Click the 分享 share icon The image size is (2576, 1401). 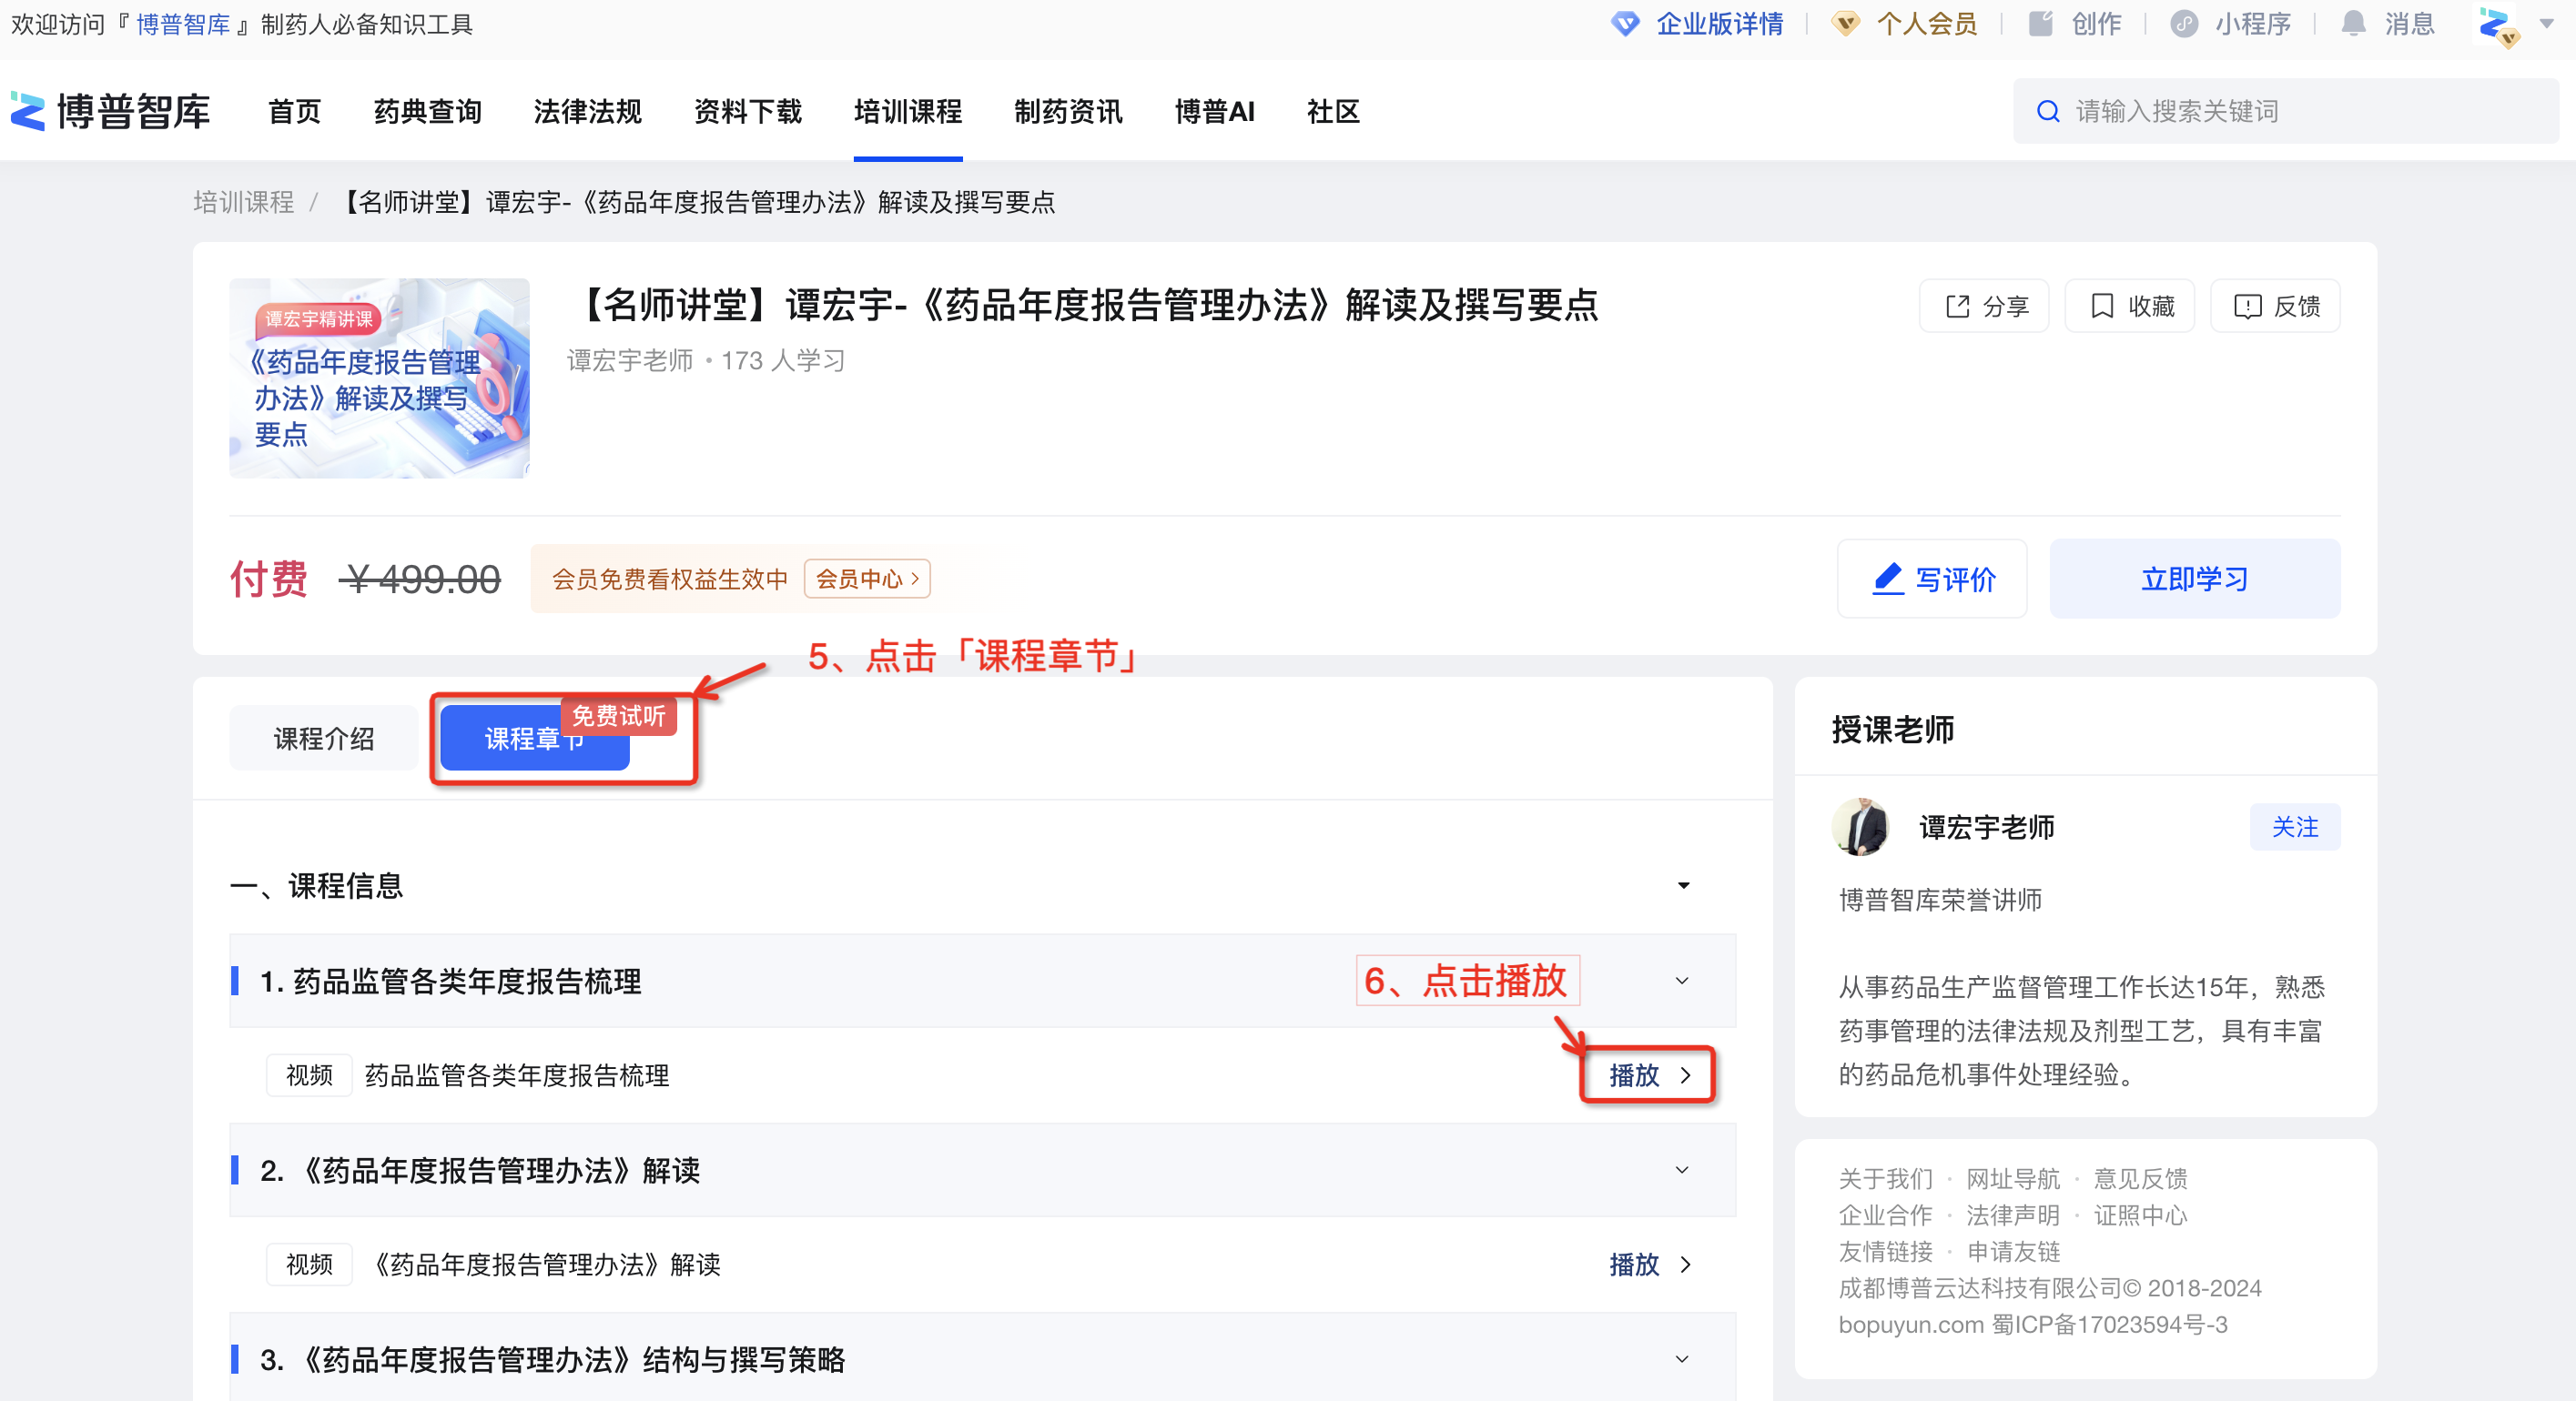(x=1957, y=307)
